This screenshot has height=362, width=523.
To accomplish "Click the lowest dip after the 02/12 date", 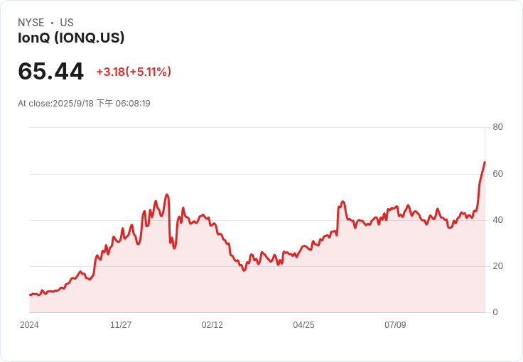I will [244, 270].
